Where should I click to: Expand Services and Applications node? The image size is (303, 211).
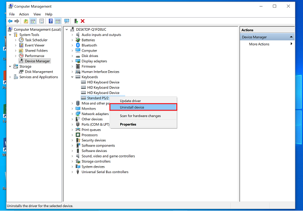10,77
